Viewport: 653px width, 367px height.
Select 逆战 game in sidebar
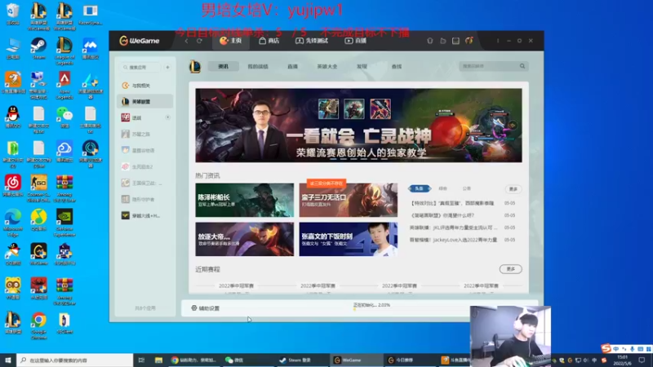(x=141, y=117)
